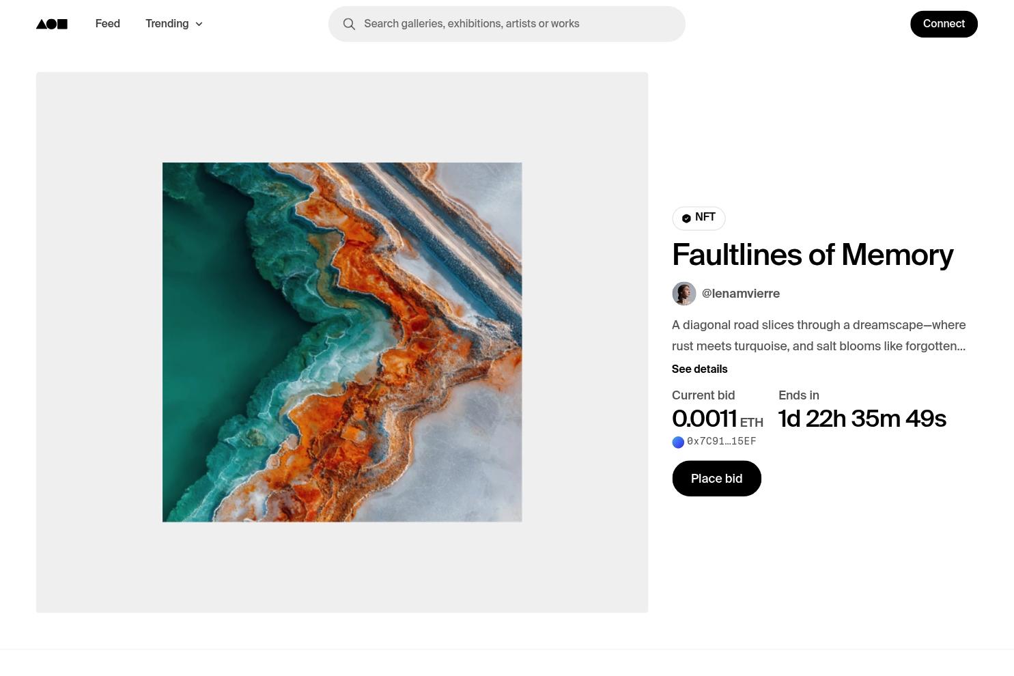The width and height of the screenshot is (1014, 676).
Task: Click the truncated artwork description text
Action: point(819,335)
